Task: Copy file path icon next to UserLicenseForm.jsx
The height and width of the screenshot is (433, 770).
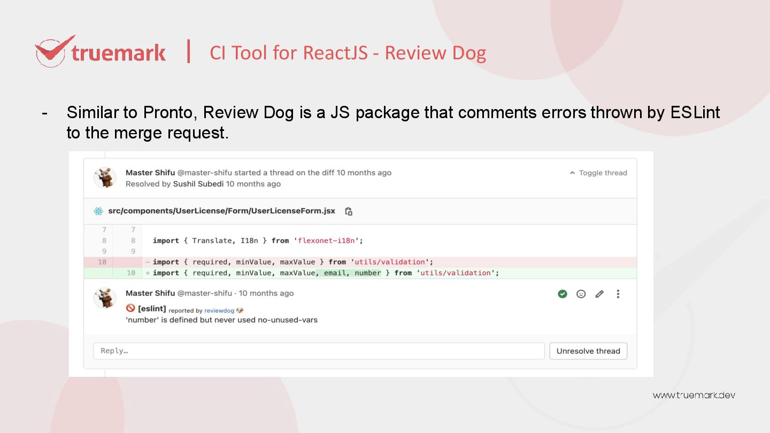Action: (349, 211)
